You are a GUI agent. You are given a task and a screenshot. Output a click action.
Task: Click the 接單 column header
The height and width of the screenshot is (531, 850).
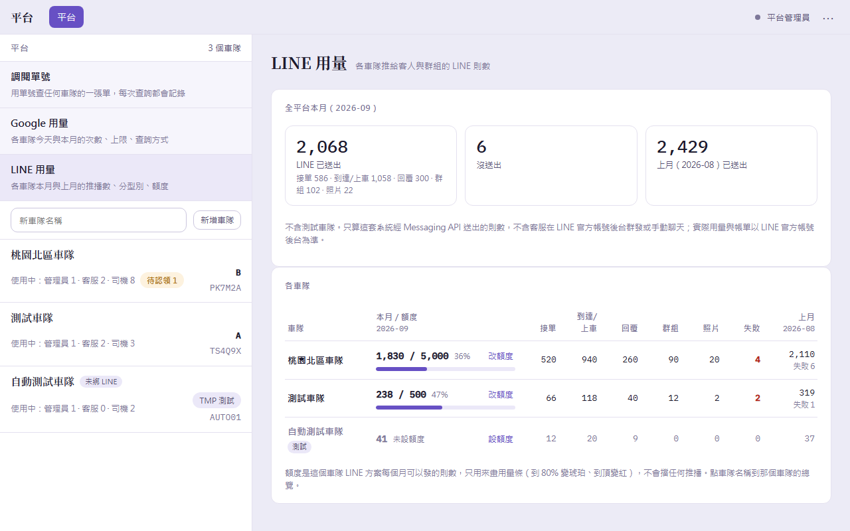coord(548,329)
